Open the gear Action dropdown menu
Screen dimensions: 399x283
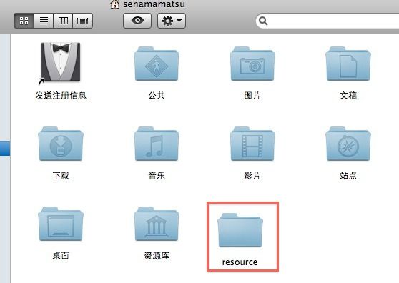tap(172, 21)
